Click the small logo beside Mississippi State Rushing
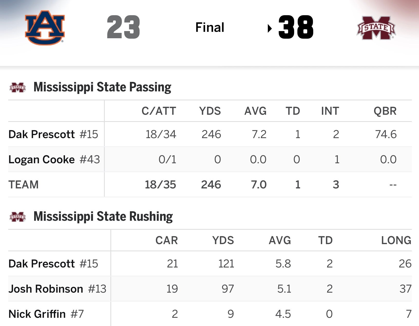The image size is (419, 326). [17, 217]
